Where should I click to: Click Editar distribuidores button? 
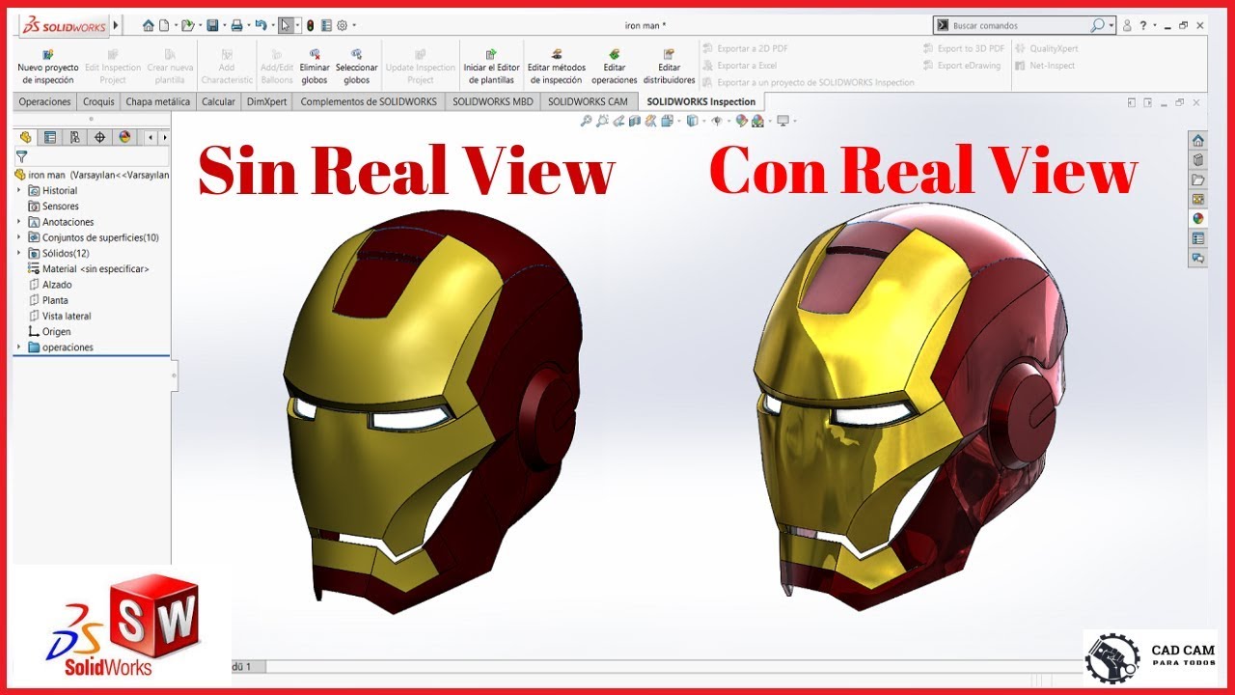click(670, 67)
